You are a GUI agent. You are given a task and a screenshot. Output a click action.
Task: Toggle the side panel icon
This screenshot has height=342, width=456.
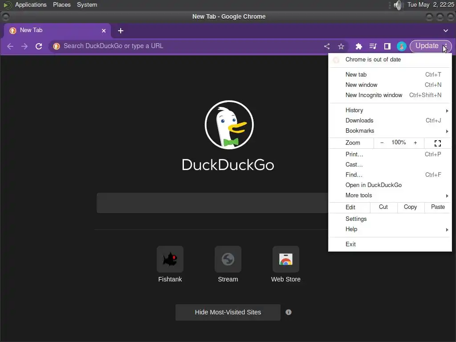coord(387,46)
